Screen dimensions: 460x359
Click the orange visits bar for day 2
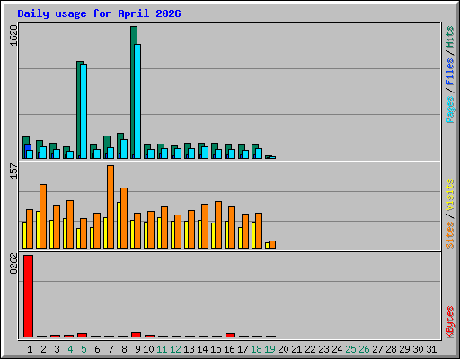[x=43, y=216]
